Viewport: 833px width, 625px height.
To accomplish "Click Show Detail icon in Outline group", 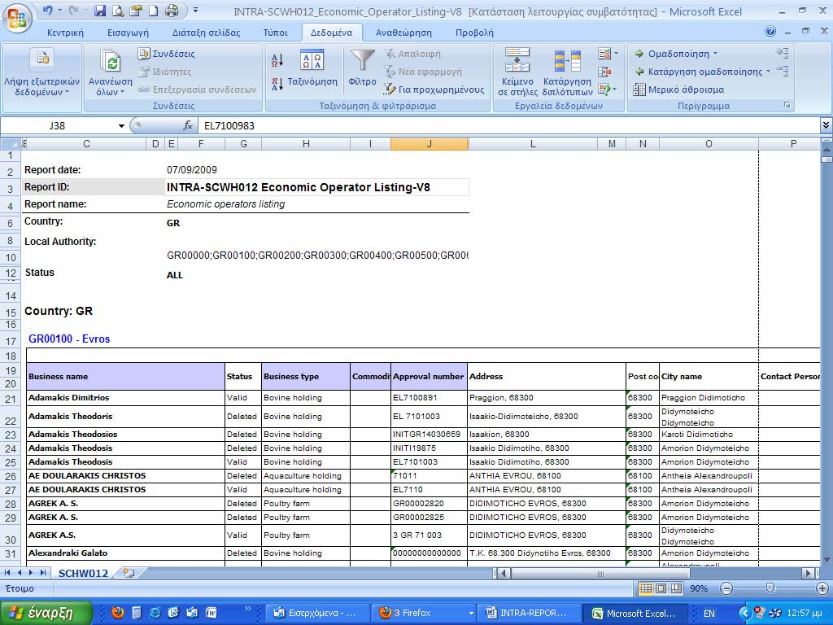I will pyautogui.click(x=782, y=52).
